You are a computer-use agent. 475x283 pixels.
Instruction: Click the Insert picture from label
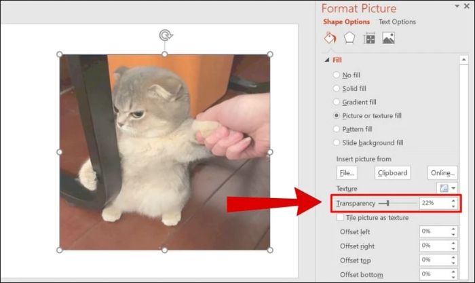[364, 159]
